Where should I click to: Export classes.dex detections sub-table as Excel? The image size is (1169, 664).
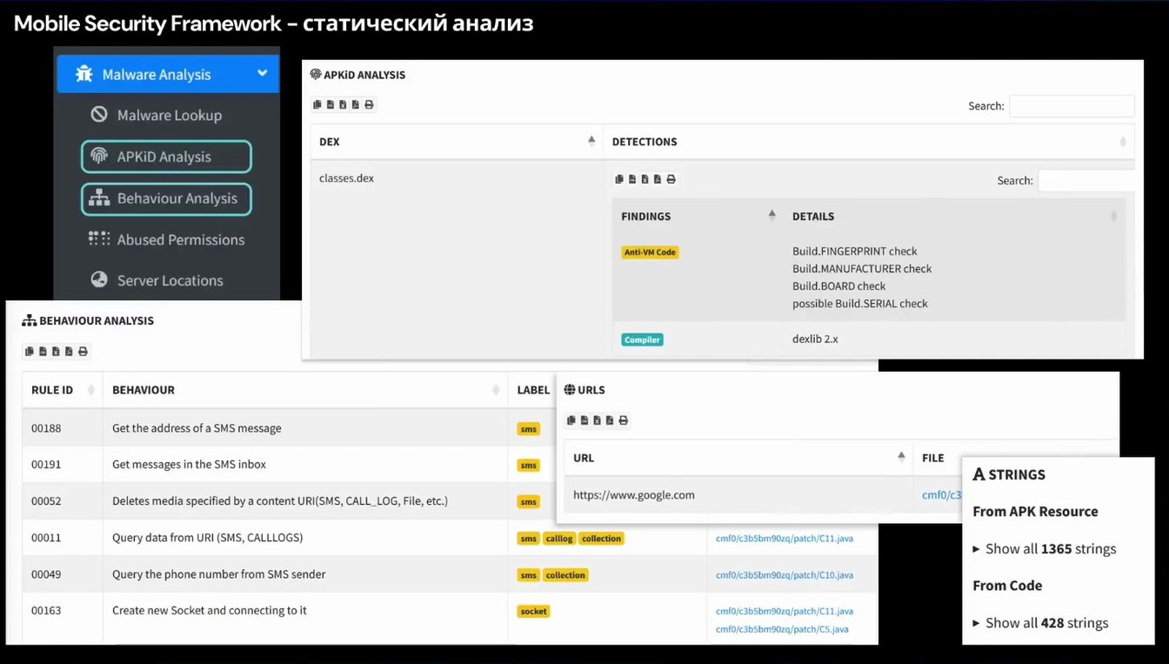tap(645, 179)
